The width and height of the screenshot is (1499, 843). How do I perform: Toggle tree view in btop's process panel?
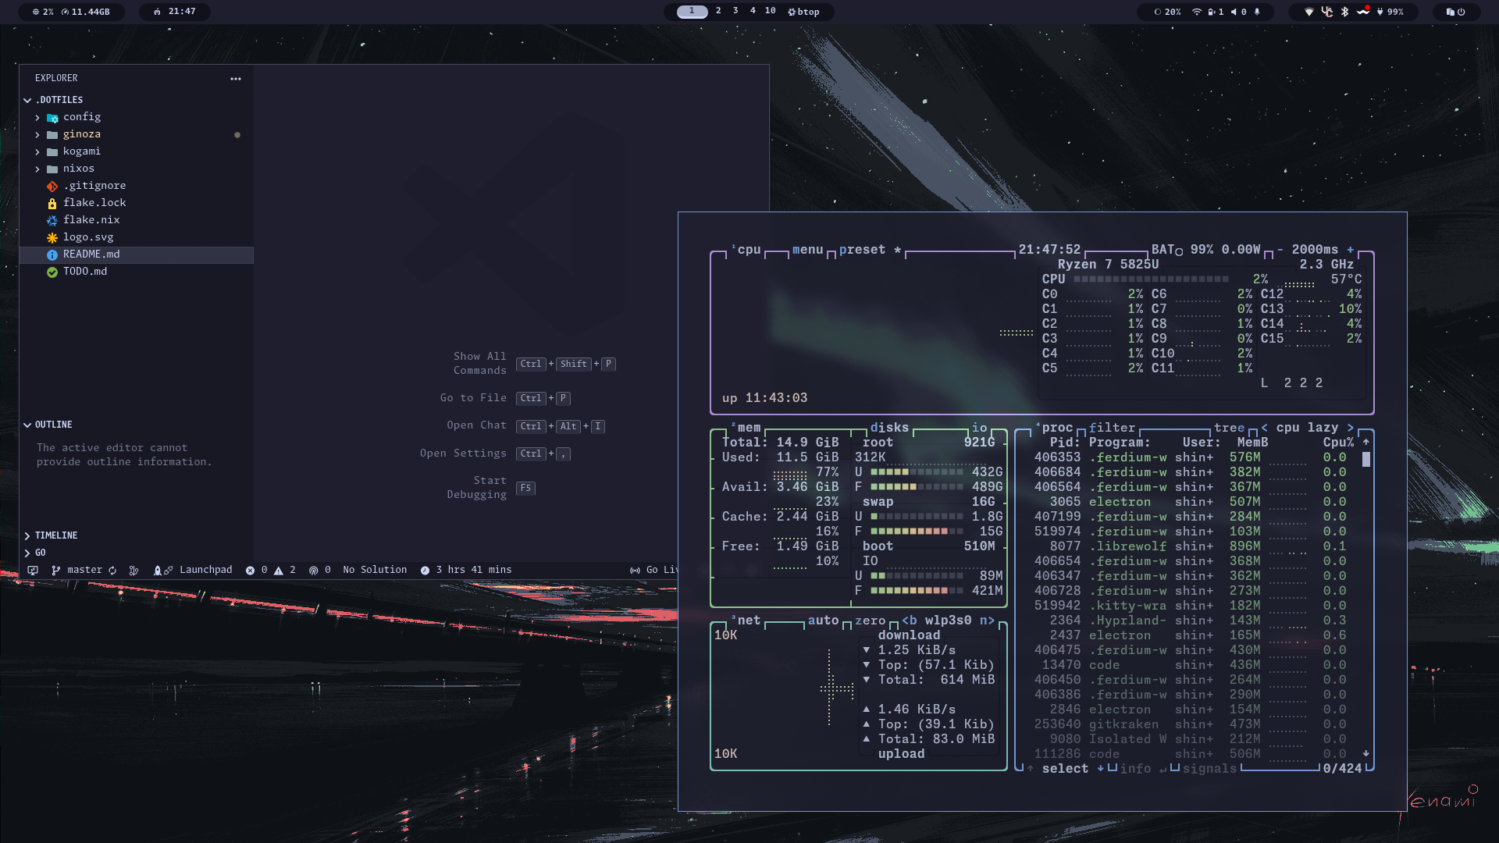coord(1229,428)
